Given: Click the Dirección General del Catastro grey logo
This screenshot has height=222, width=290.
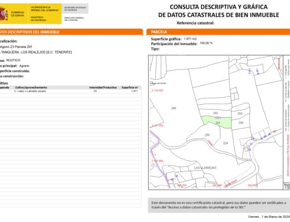Looking at the screenshot, I should pyautogui.click(x=75, y=14).
